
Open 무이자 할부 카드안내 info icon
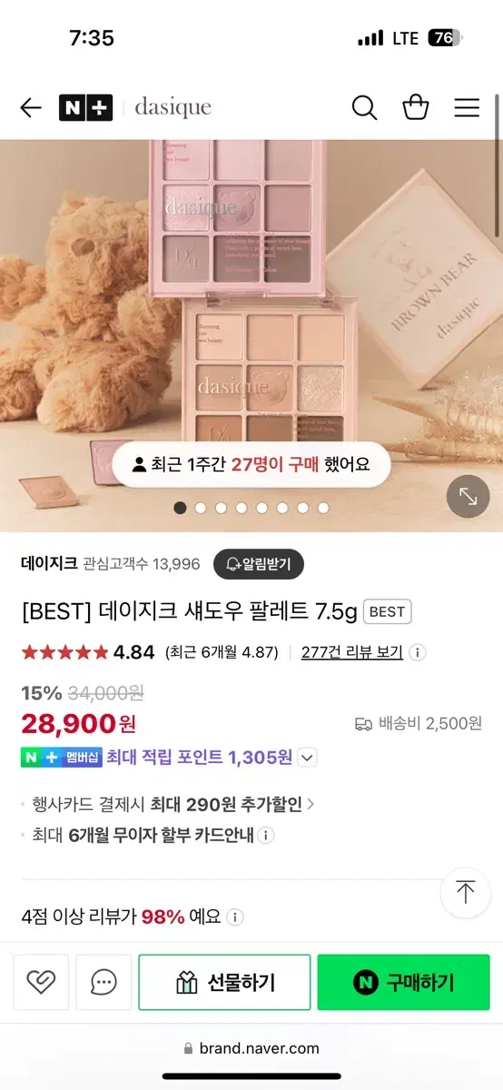[267, 836]
